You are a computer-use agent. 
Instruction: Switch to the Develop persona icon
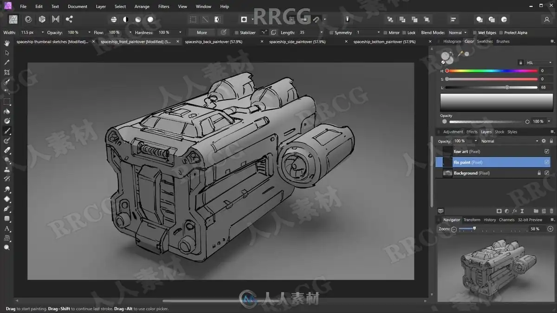[x=42, y=19]
